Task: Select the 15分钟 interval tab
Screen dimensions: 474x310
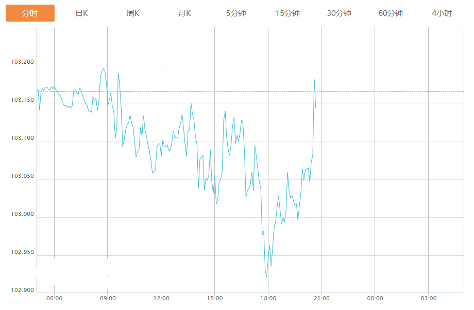Action: click(287, 13)
